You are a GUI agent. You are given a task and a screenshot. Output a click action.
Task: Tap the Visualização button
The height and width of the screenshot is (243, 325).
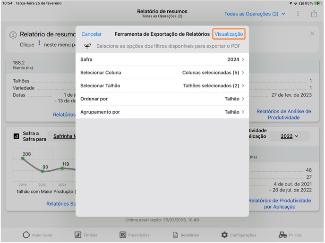coord(229,34)
